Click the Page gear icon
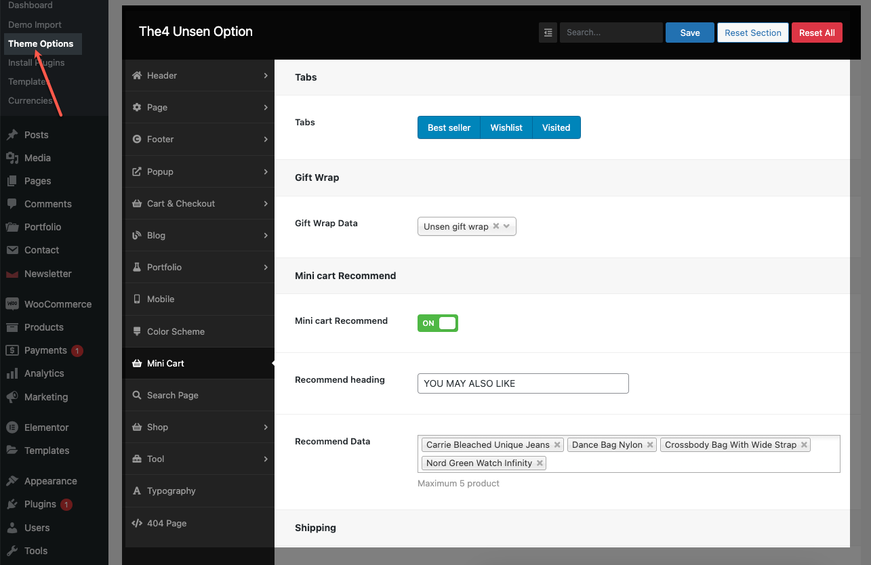The image size is (871, 565). coord(138,107)
